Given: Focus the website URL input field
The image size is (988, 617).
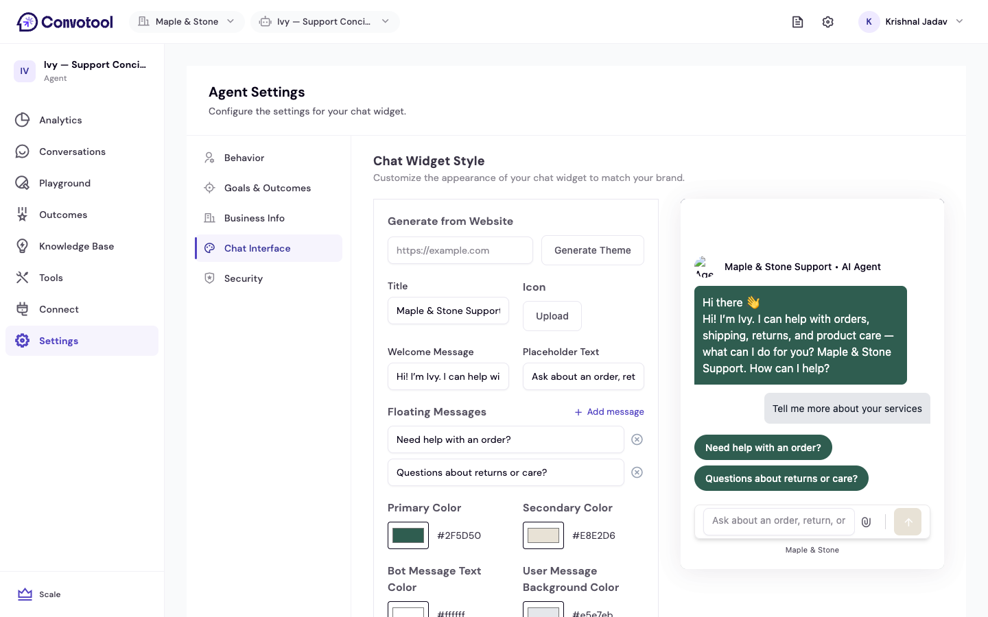Looking at the screenshot, I should click(x=460, y=250).
